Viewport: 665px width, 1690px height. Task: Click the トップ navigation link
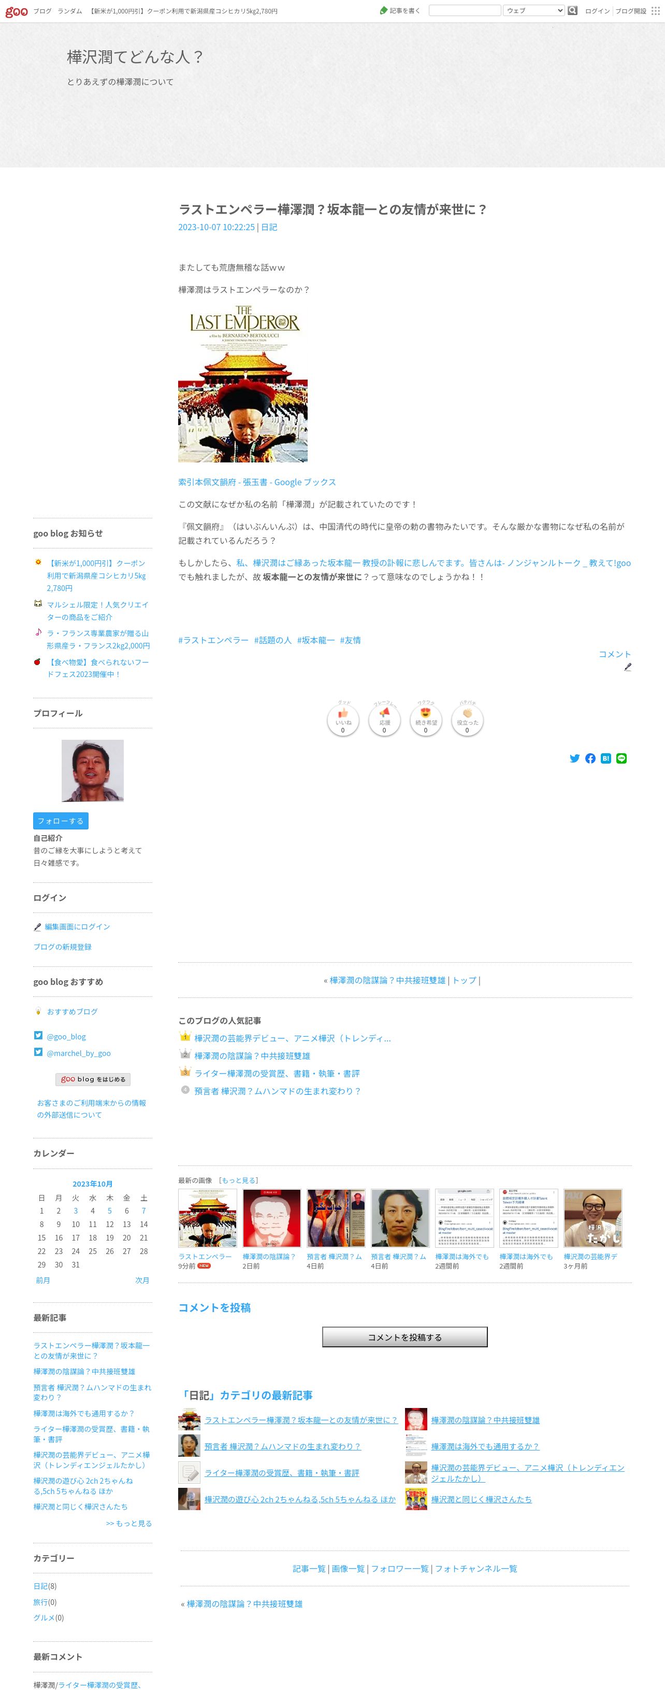click(465, 980)
